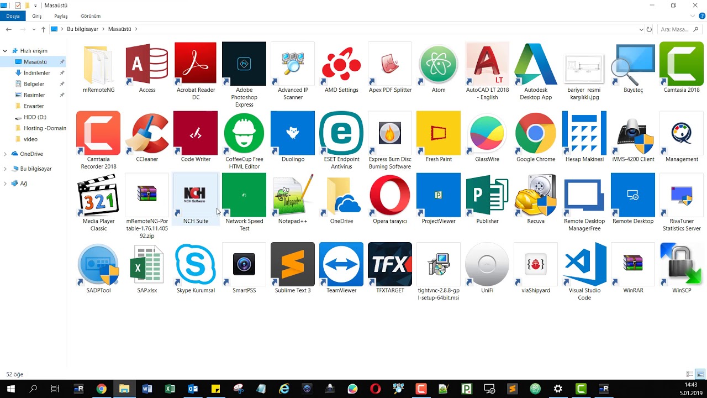This screenshot has height=398, width=707.
Task: Select the Opera tarayıcı icon
Action: pos(390,195)
